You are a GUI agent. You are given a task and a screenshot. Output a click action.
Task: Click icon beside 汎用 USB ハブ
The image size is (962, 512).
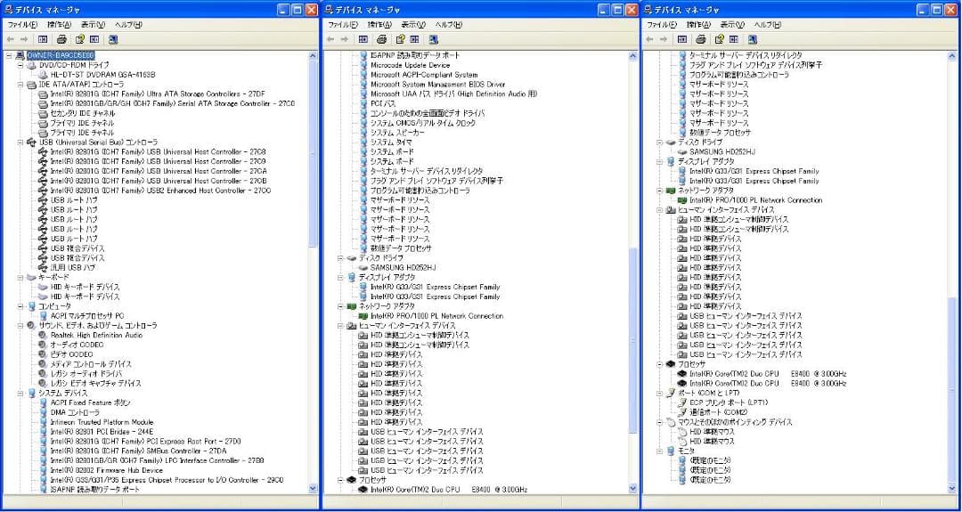(43, 267)
